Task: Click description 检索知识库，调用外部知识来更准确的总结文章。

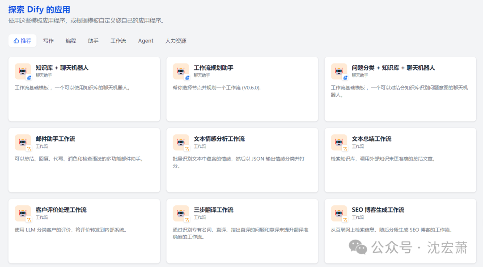Action: tap(384, 159)
